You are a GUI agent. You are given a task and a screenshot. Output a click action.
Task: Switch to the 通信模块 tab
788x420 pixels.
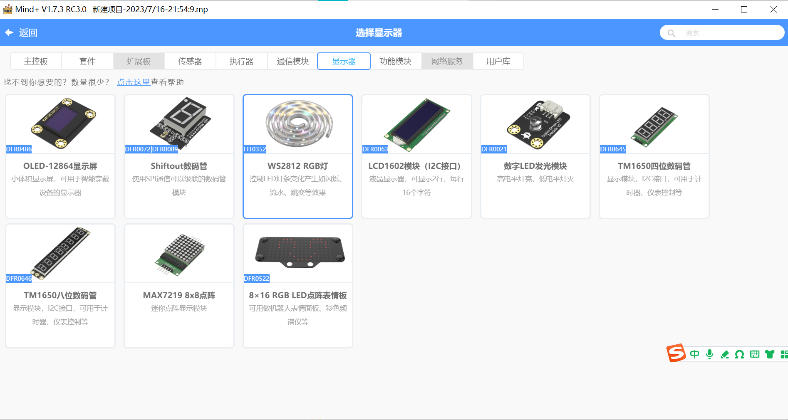(293, 61)
